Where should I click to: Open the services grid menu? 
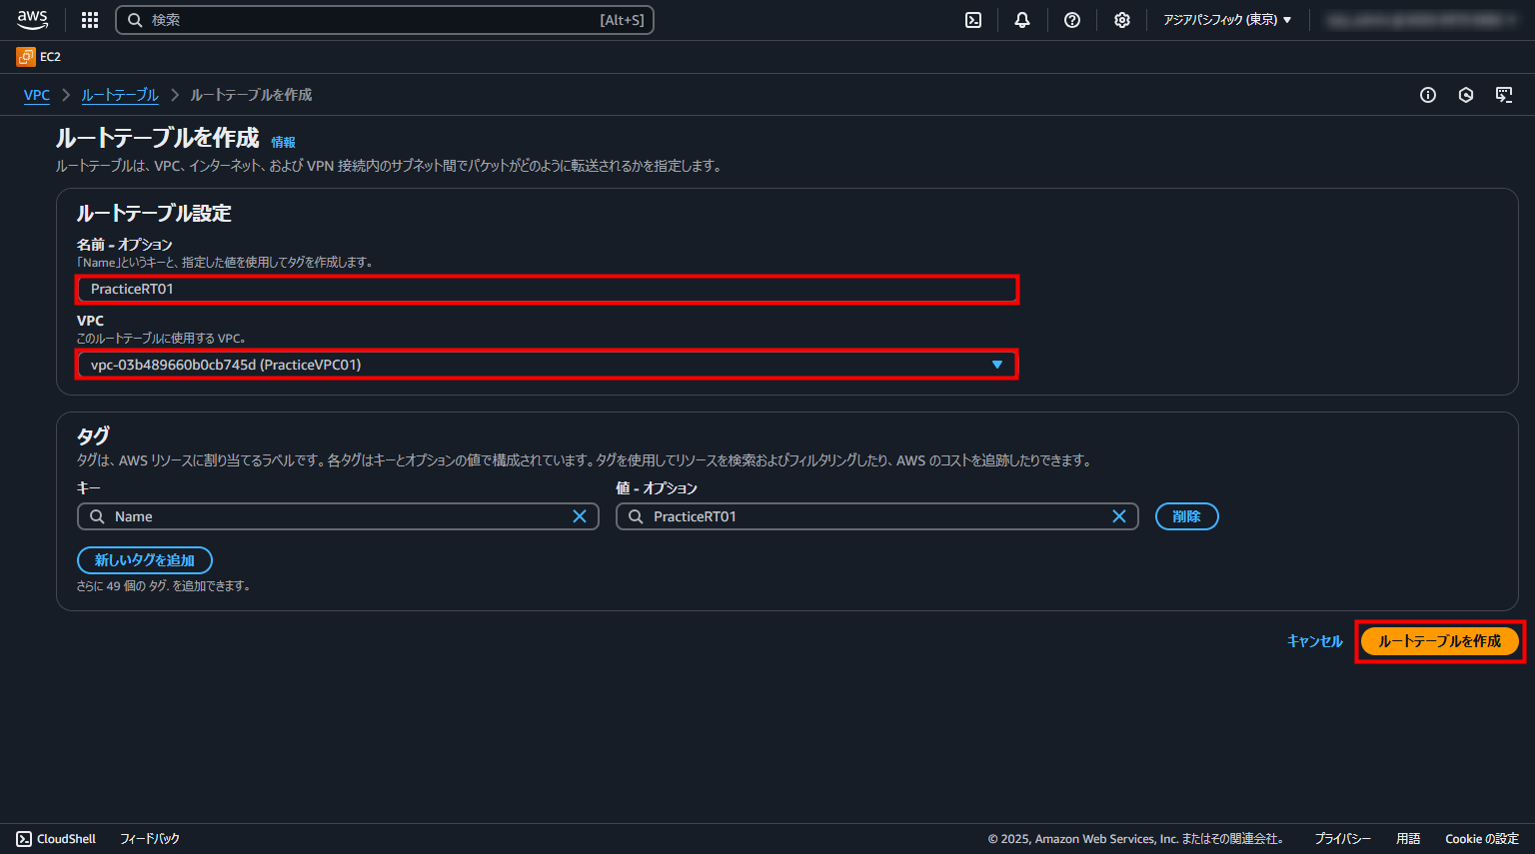pyautogui.click(x=90, y=20)
